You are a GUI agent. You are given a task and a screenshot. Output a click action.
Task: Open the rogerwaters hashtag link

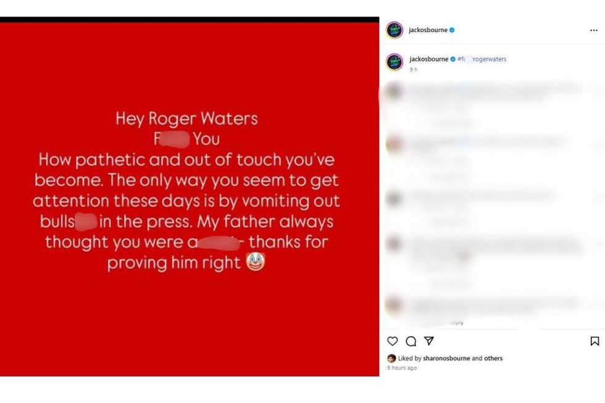click(x=482, y=59)
